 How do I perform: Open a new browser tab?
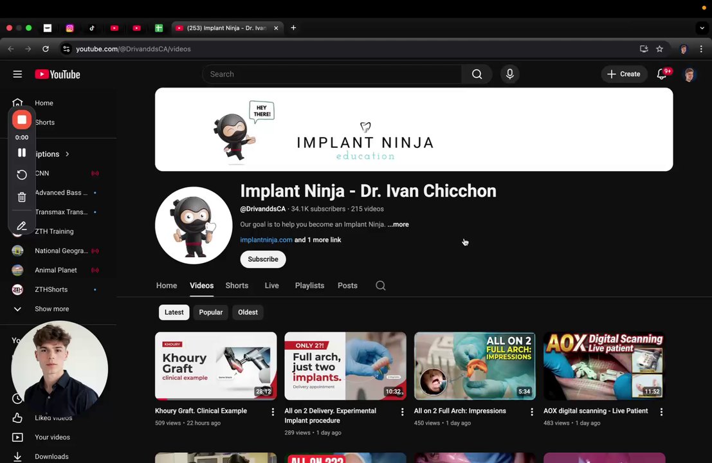pyautogui.click(x=293, y=28)
